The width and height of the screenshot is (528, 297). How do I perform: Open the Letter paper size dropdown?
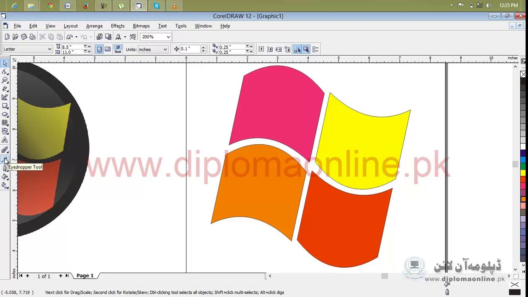[49, 49]
